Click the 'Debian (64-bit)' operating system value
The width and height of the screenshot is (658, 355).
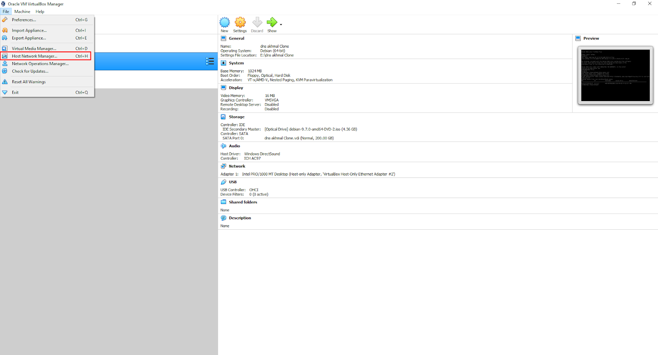tap(273, 51)
